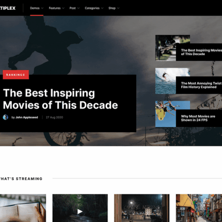Click the red Rankings category badge

point(15,75)
